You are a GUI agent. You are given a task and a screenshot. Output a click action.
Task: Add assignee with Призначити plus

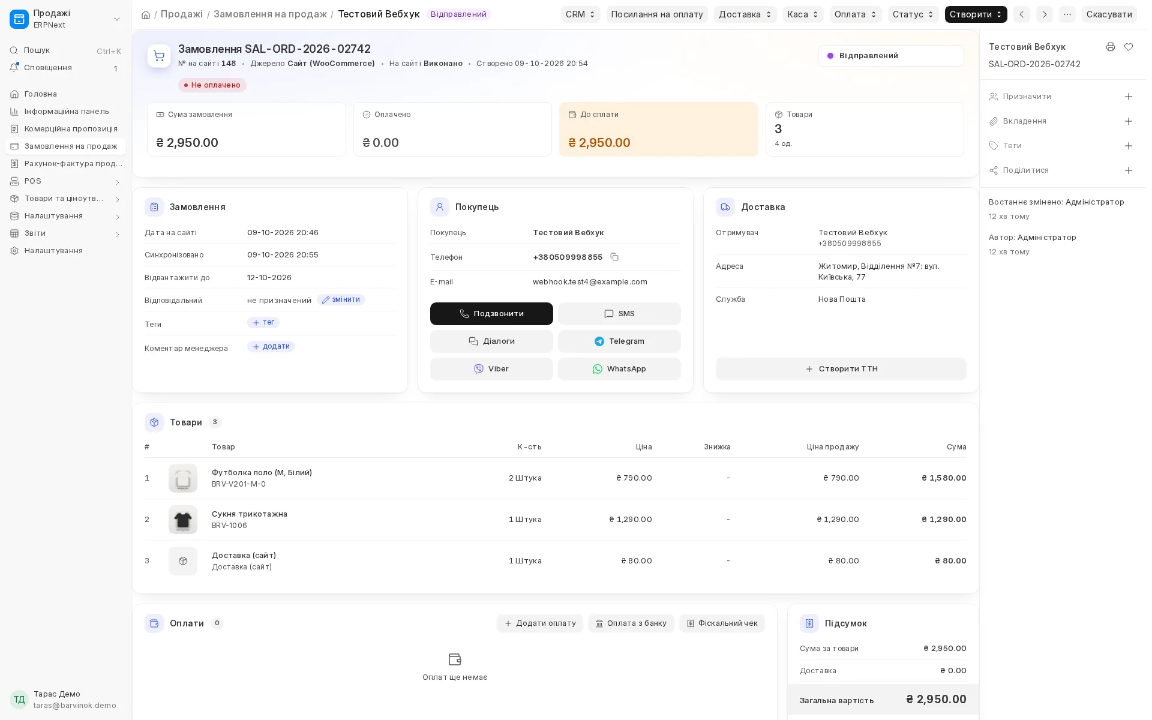1129,97
